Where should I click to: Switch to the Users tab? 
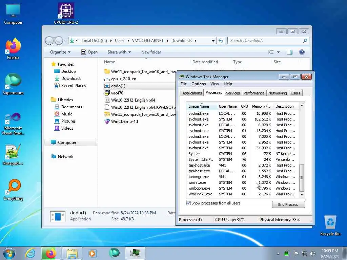tap(295, 93)
